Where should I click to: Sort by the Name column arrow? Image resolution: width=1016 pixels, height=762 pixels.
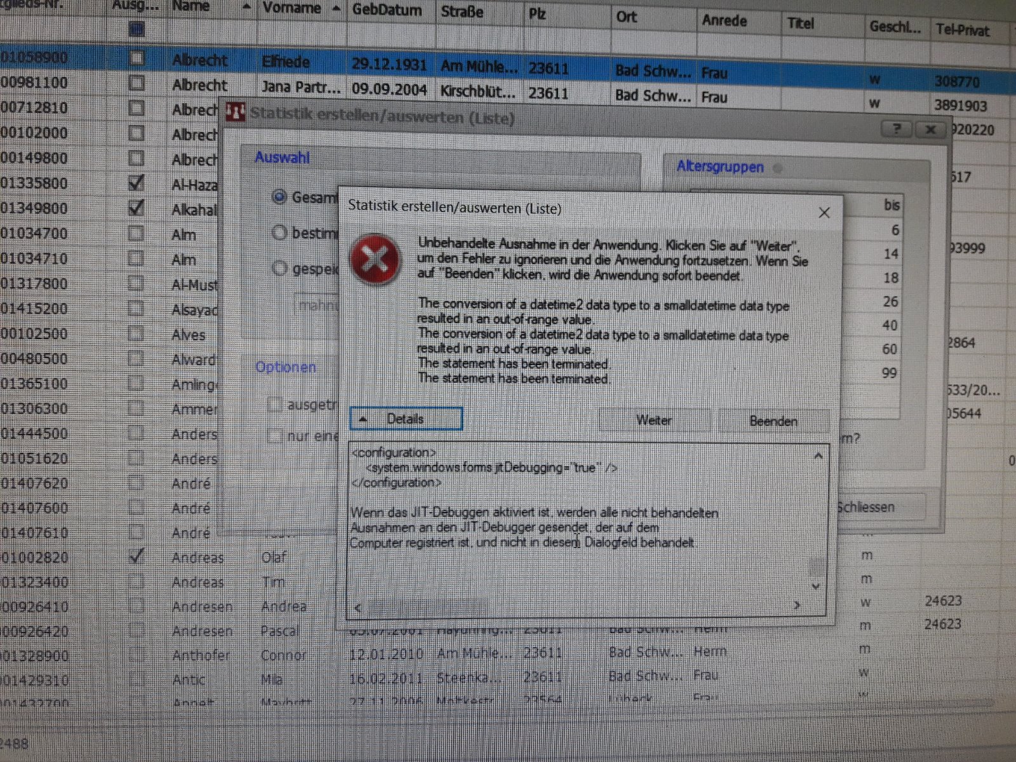point(246,7)
